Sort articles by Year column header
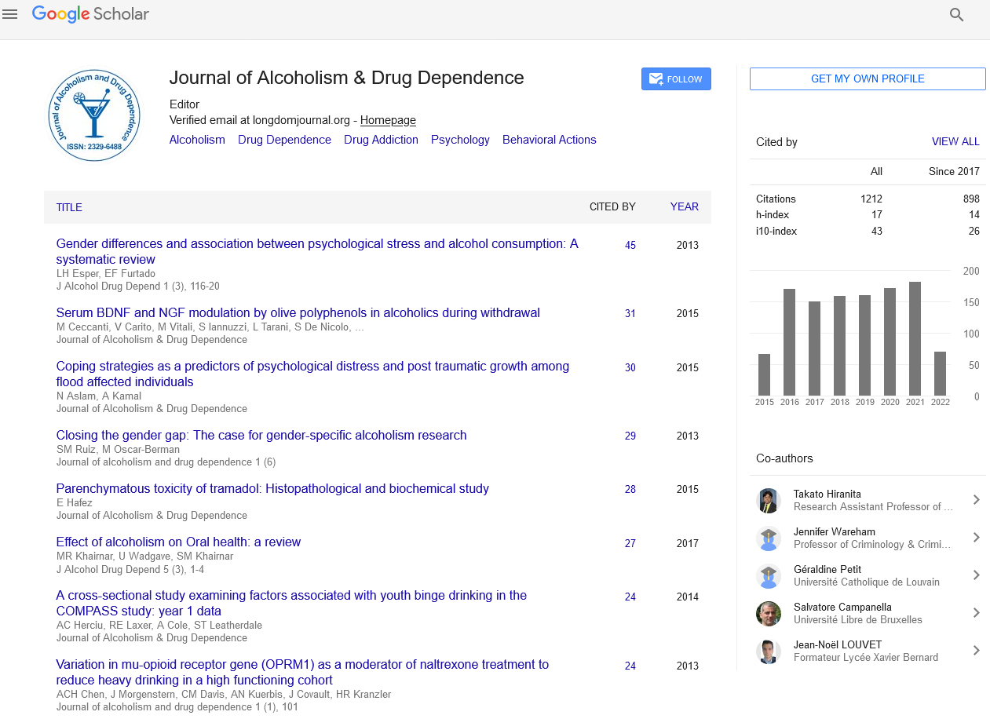The image size is (990, 719). pyautogui.click(x=684, y=206)
